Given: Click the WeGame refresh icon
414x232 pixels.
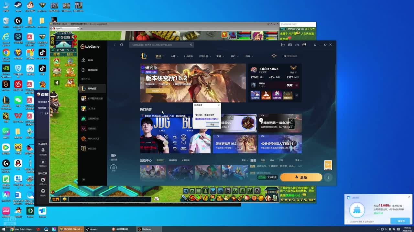Looking at the screenshot, I should click(x=122, y=45).
